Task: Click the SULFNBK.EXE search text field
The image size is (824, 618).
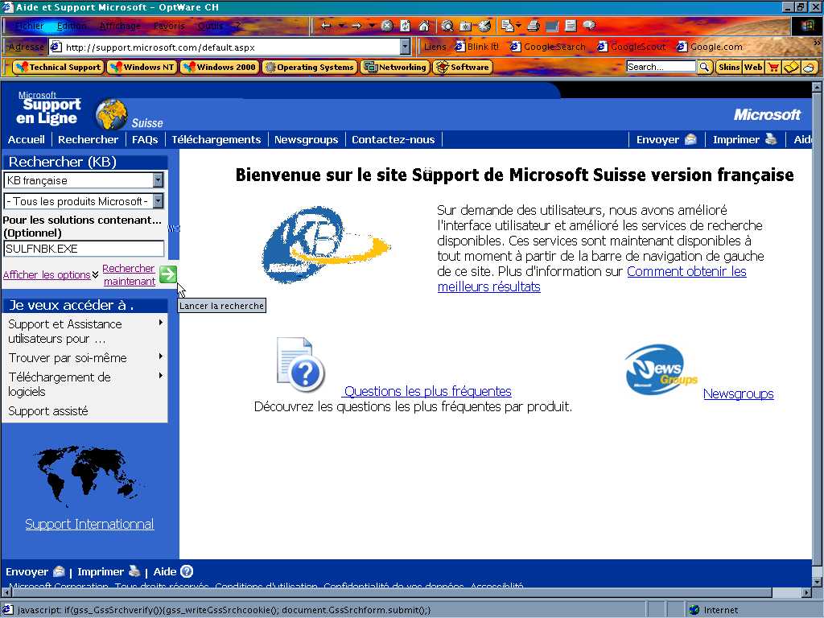Action: pyautogui.click(x=84, y=249)
